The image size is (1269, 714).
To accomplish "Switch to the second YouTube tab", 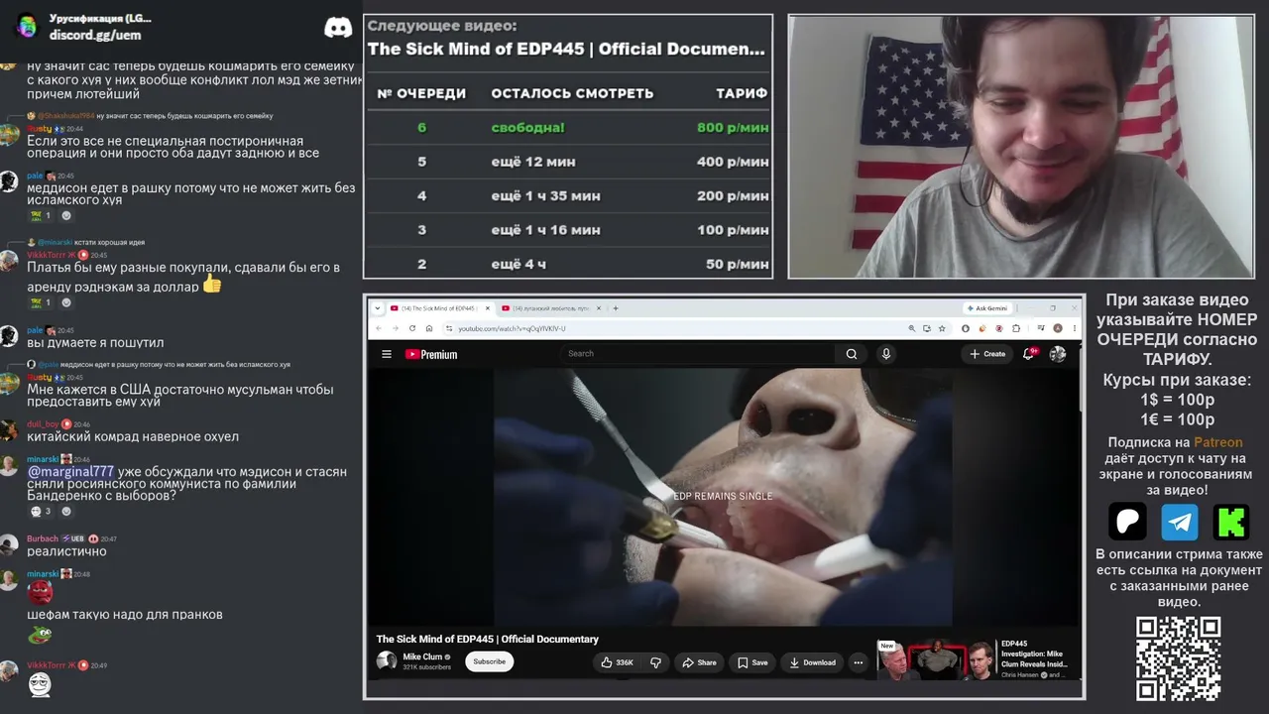I will pos(550,308).
